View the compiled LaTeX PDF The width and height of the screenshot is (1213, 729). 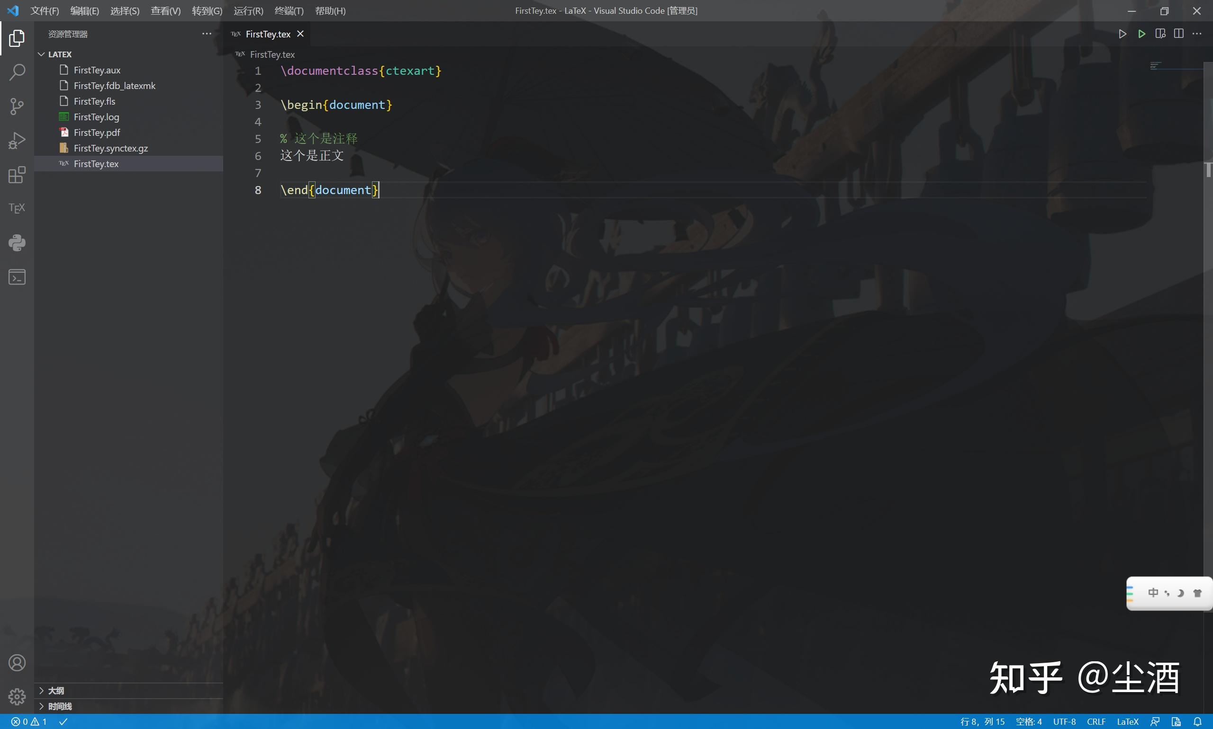pos(1160,34)
